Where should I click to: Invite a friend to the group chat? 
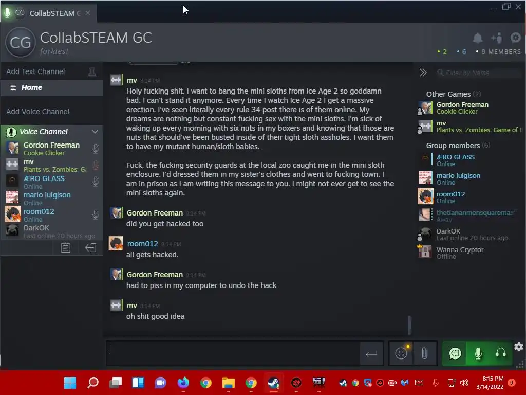[497, 38]
